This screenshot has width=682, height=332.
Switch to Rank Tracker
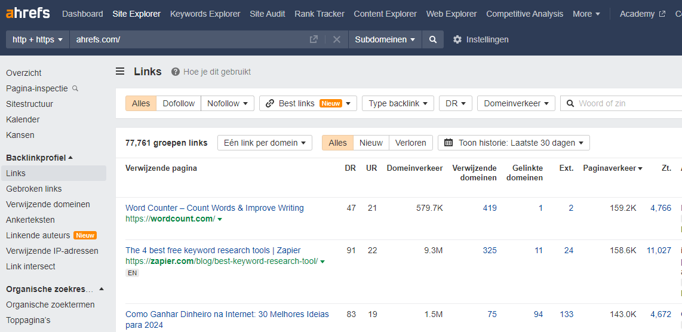(x=320, y=14)
